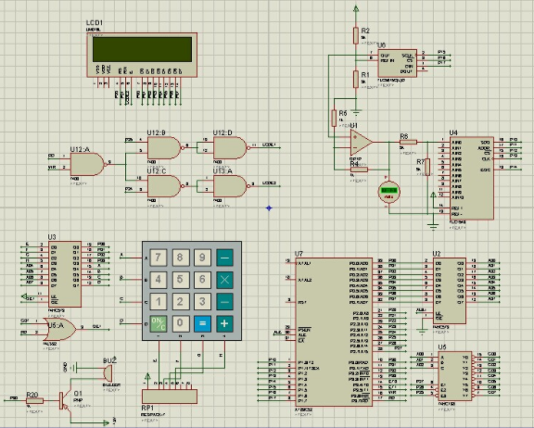Select the U1 op-amp symbol
This screenshot has height=428, width=534.
coord(361,143)
